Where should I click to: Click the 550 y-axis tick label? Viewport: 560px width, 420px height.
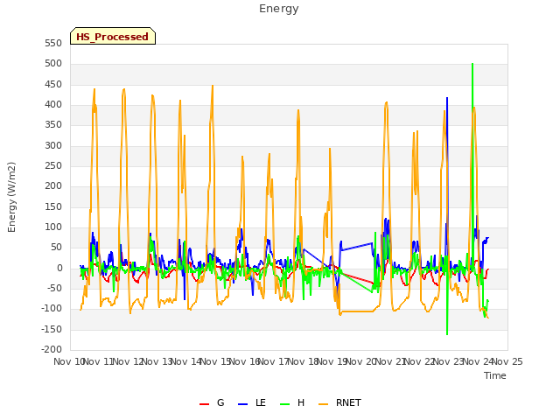tap(53, 43)
